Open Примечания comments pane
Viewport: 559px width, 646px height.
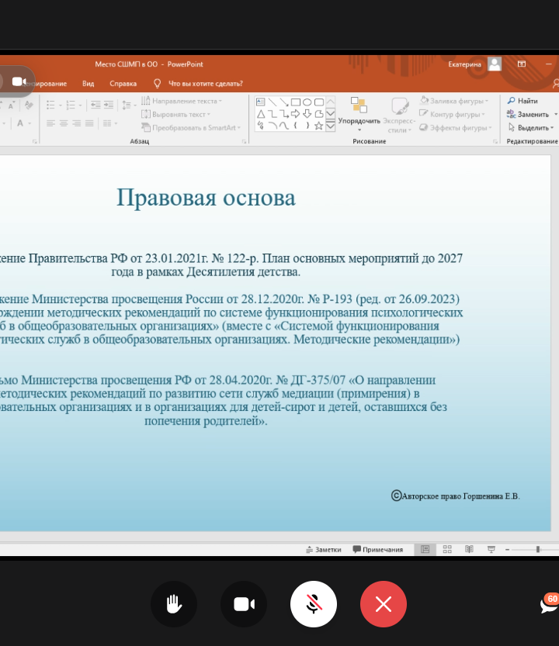(x=378, y=549)
